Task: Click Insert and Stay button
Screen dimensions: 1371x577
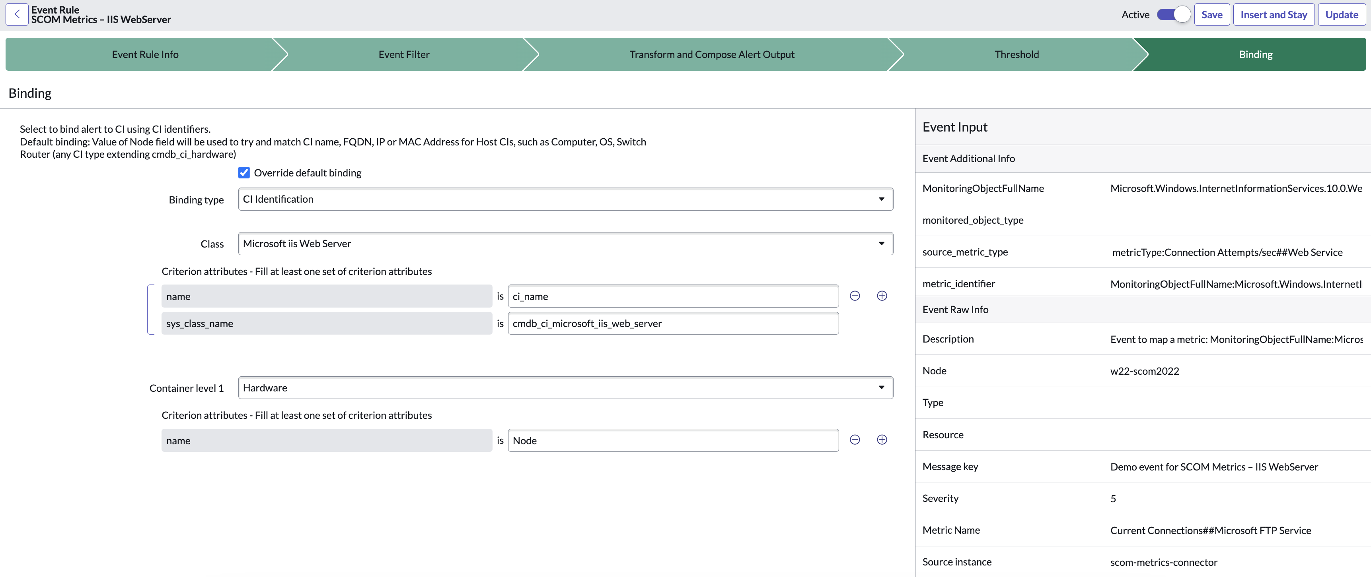Action: 1274,14
